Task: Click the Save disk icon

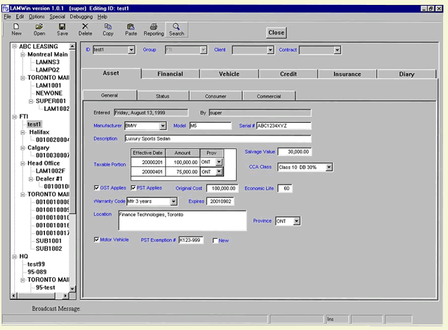Action: (62, 27)
